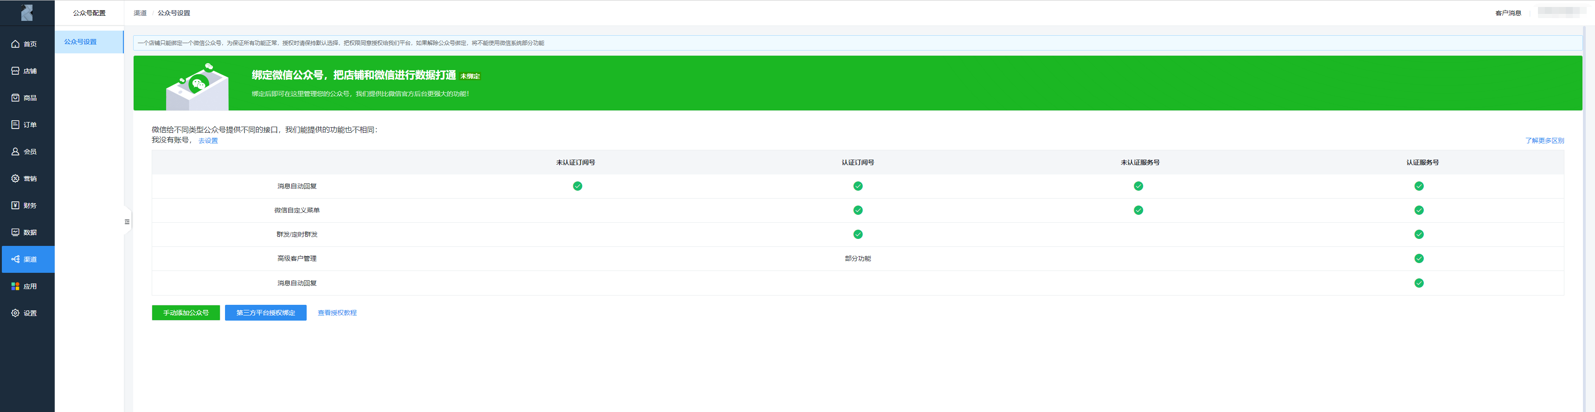Open the 了解更多区别 link
The width and height of the screenshot is (1595, 412).
click(x=1544, y=141)
